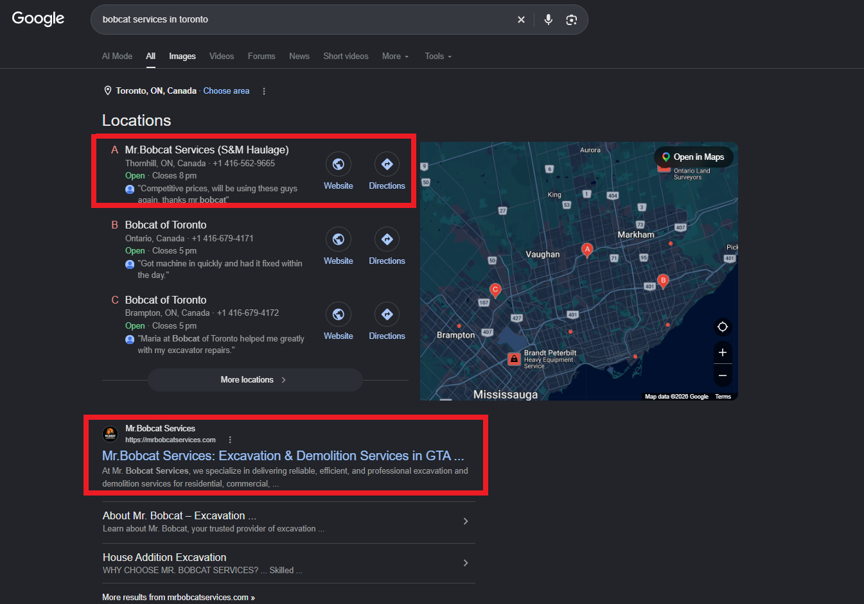This screenshot has width=864, height=604.
Task: Zoom in on the map with plus button
Action: click(x=723, y=352)
